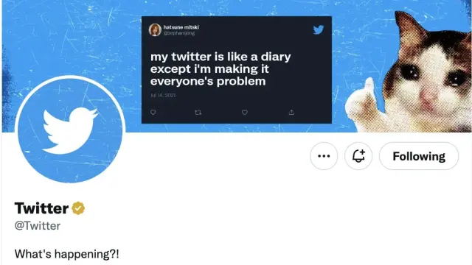472x265 pixels.
Task: Click the Twitter display name heading
Action: [41, 208]
